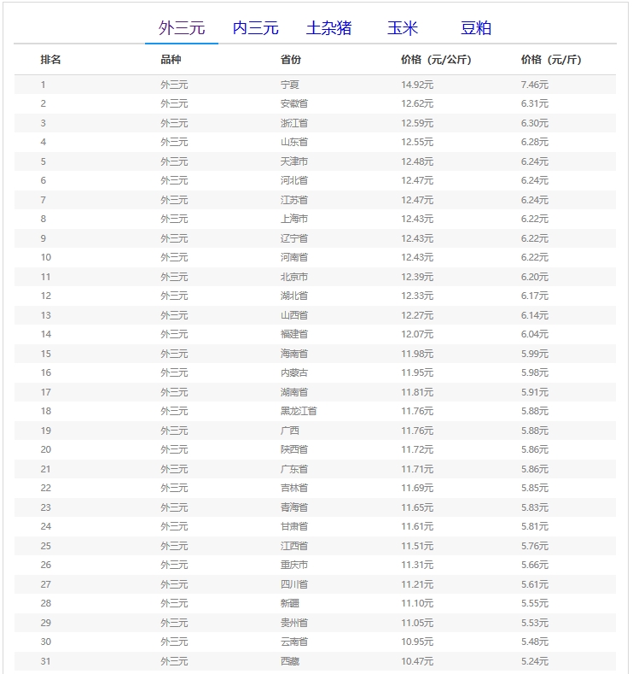Select the 宁夏 province cell

pyautogui.click(x=290, y=85)
